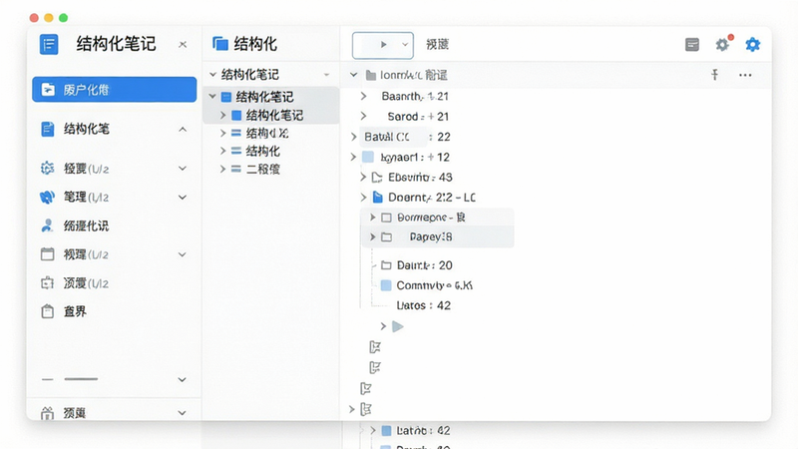Click the blue folder icon in the middle panel header

click(220, 44)
